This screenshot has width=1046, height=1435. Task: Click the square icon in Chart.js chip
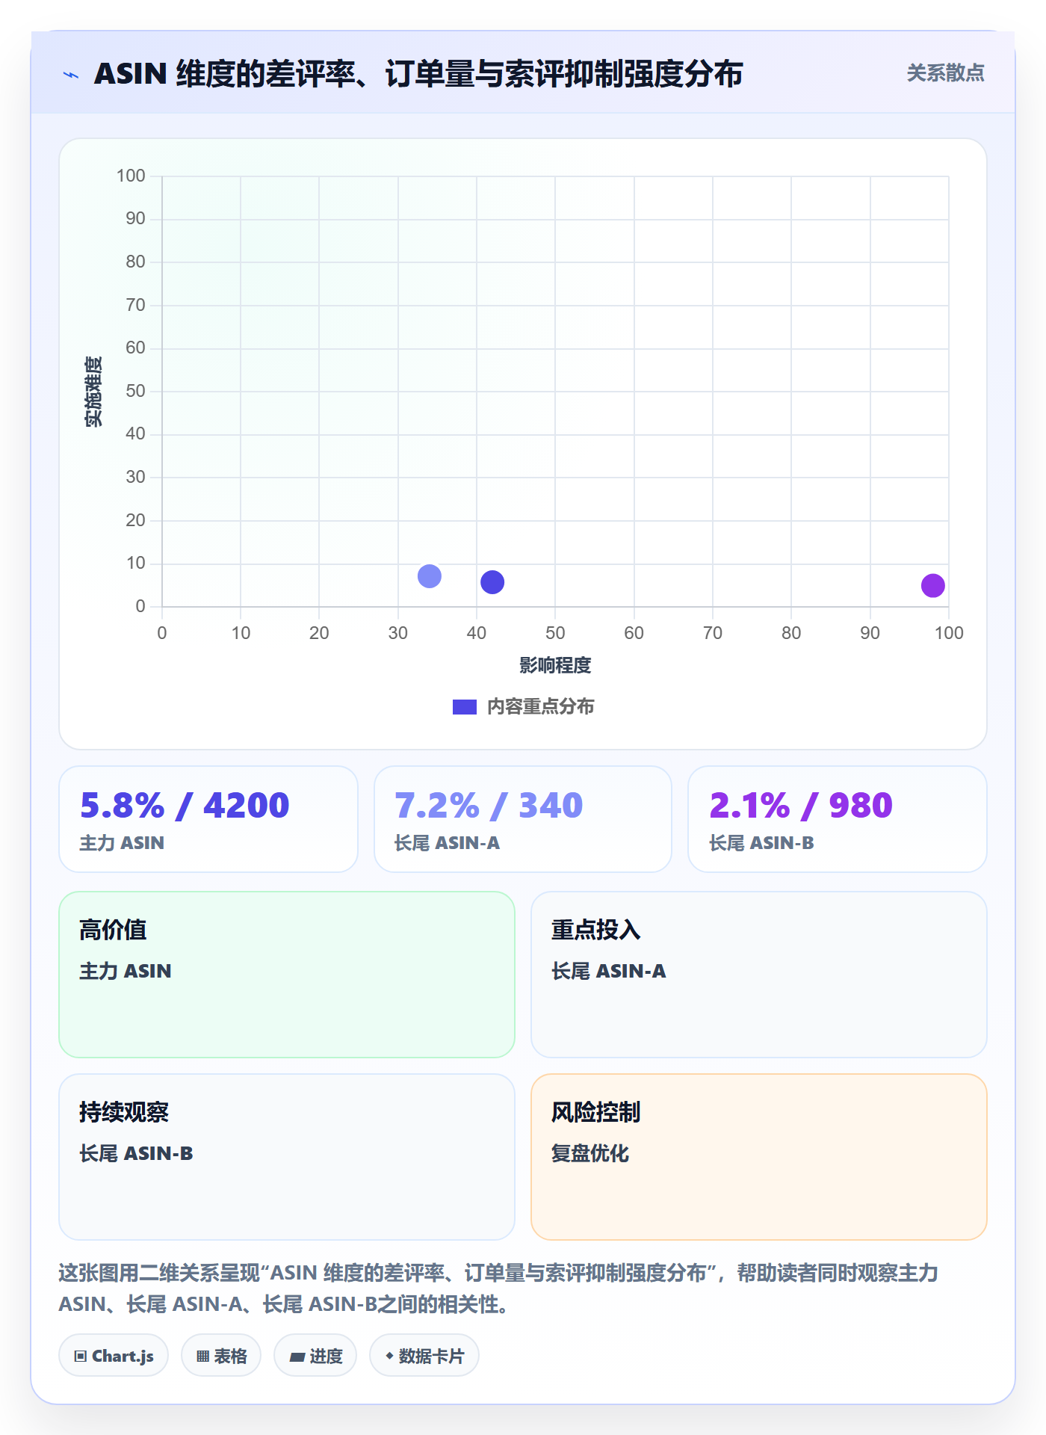(81, 1357)
